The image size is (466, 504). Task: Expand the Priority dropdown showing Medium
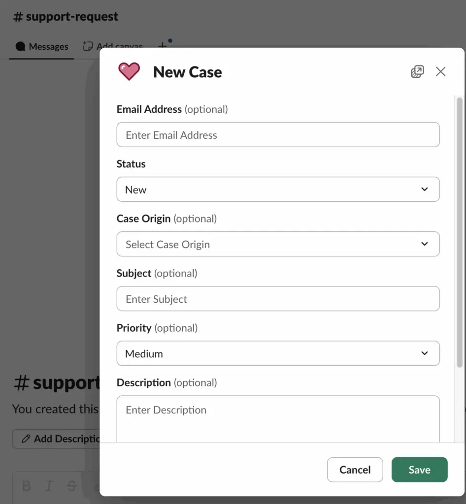click(x=278, y=353)
